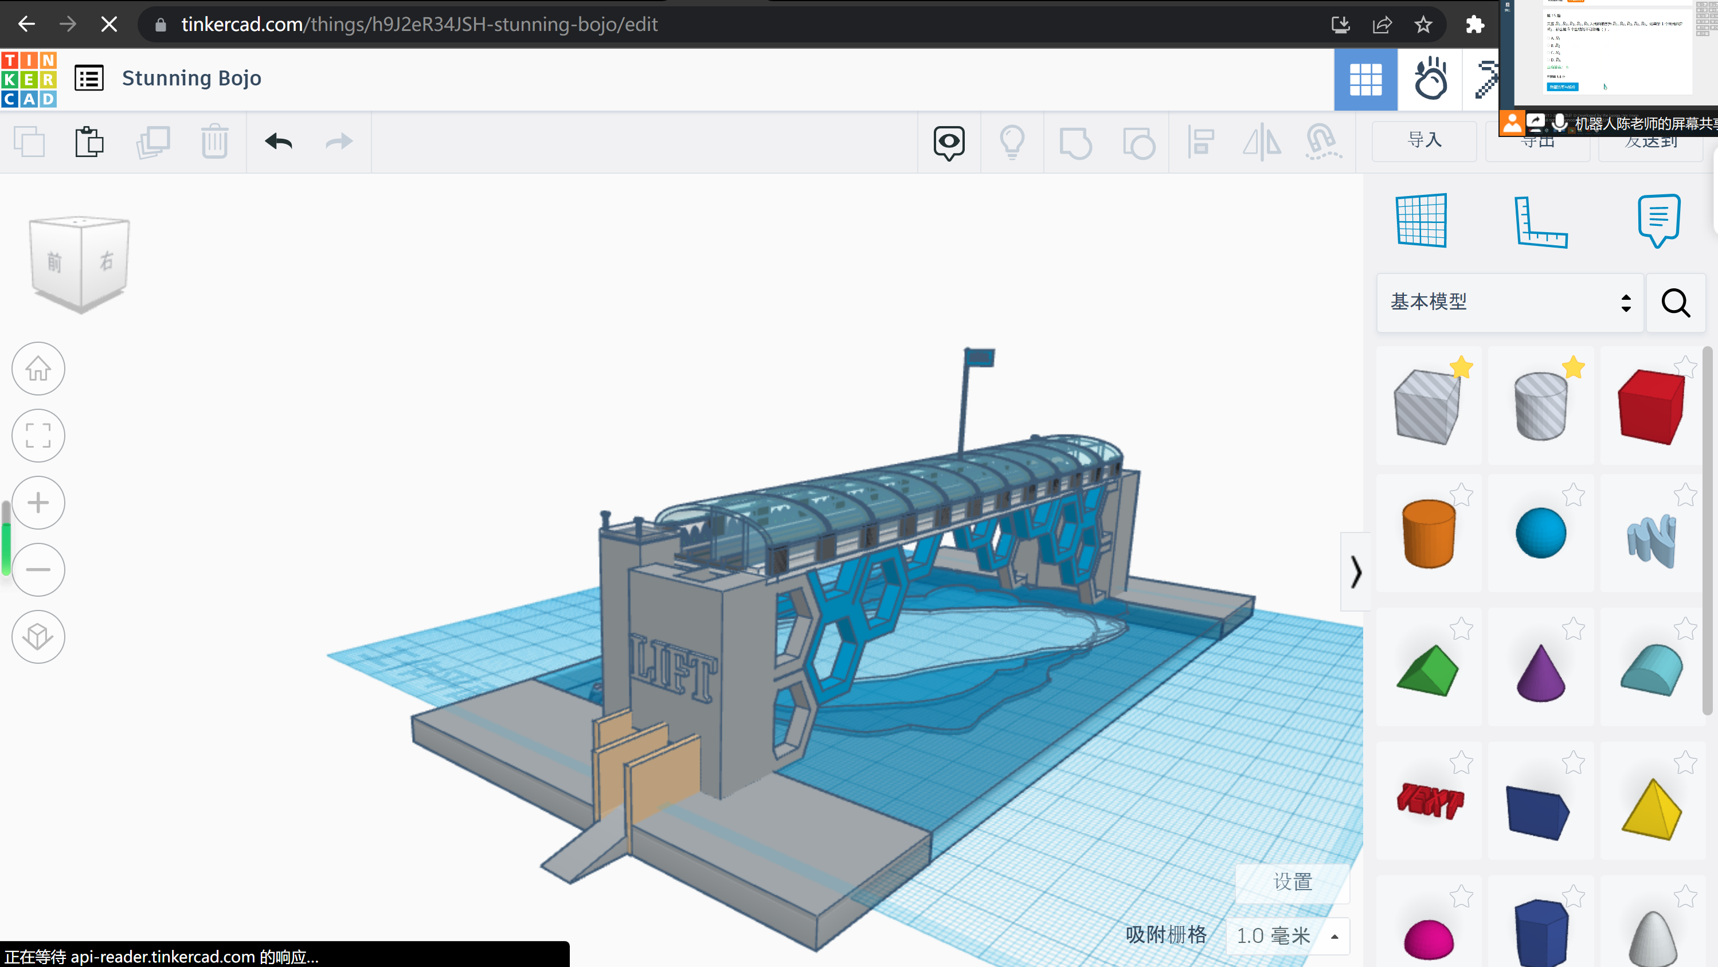Favorite the green roof star
This screenshot has height=967, width=1718.
(x=1461, y=629)
